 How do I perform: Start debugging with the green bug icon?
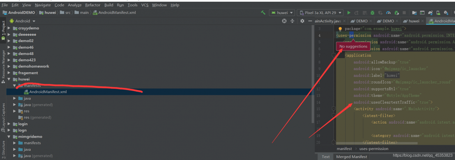pyautogui.click(x=372, y=13)
